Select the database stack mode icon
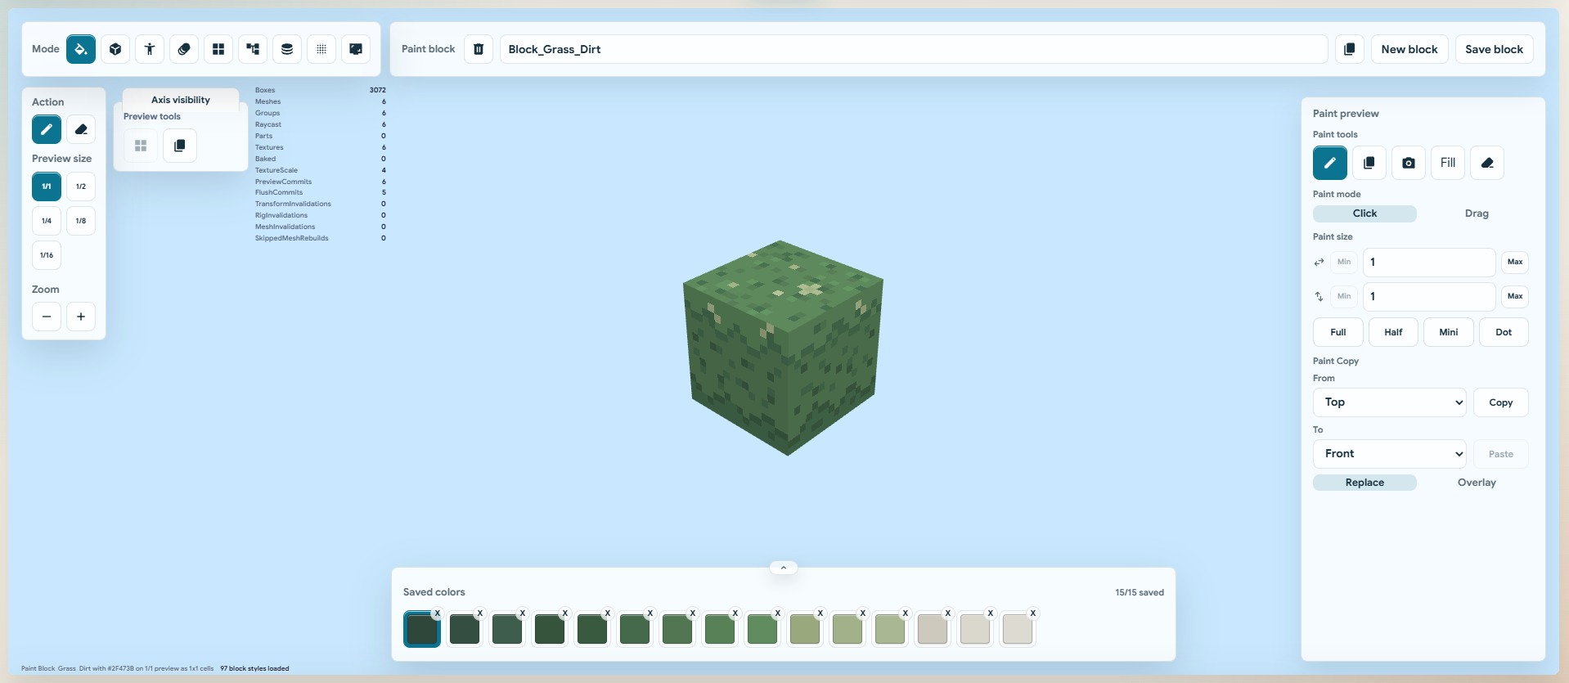Image resolution: width=1569 pixels, height=683 pixels. (x=287, y=49)
